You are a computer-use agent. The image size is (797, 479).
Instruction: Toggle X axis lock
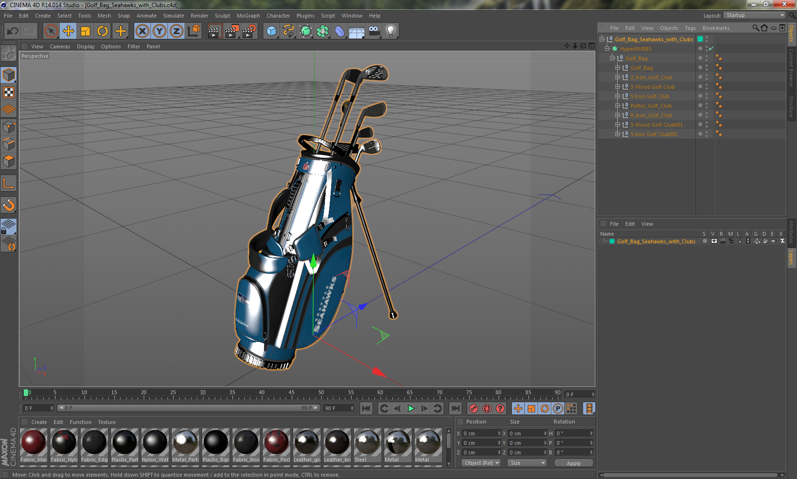pos(142,31)
